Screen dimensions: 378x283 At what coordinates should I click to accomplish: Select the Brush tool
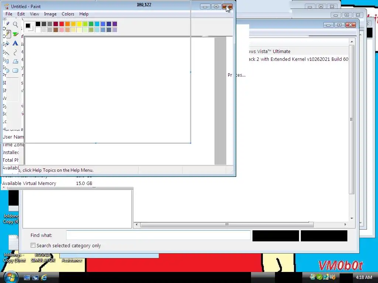pos(16,34)
